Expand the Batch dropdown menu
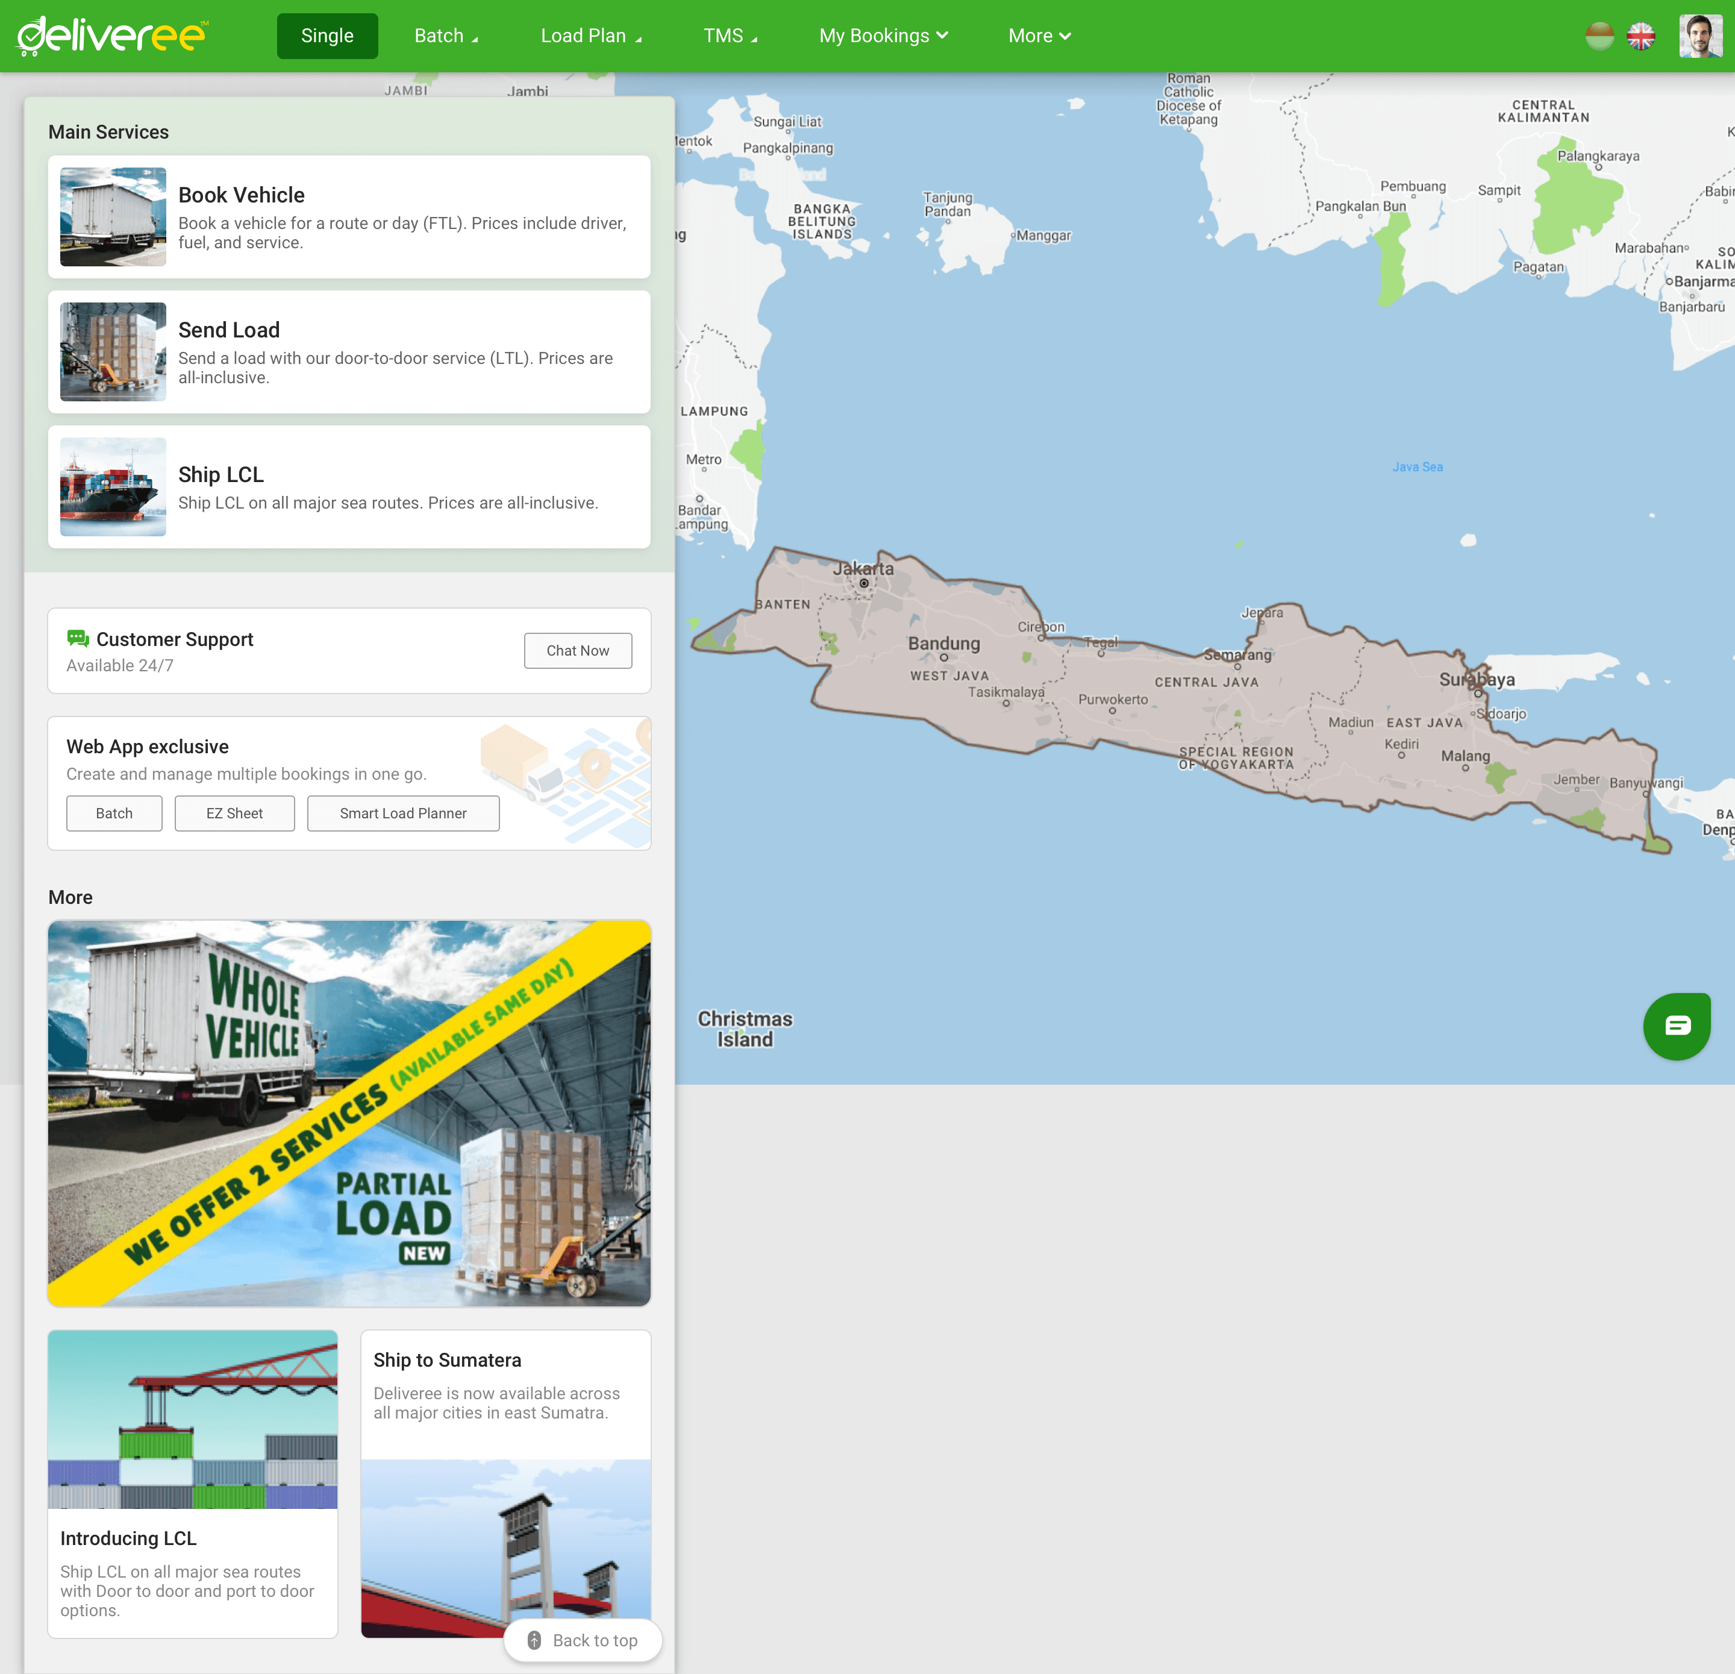This screenshot has width=1735, height=1674. [446, 36]
